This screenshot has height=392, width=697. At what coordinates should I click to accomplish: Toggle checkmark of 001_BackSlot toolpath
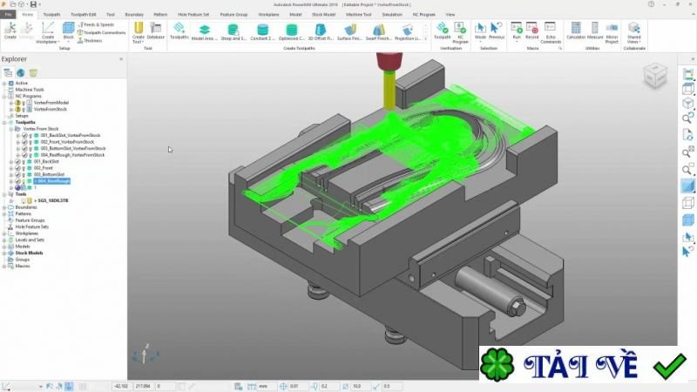pyautogui.click(x=17, y=162)
